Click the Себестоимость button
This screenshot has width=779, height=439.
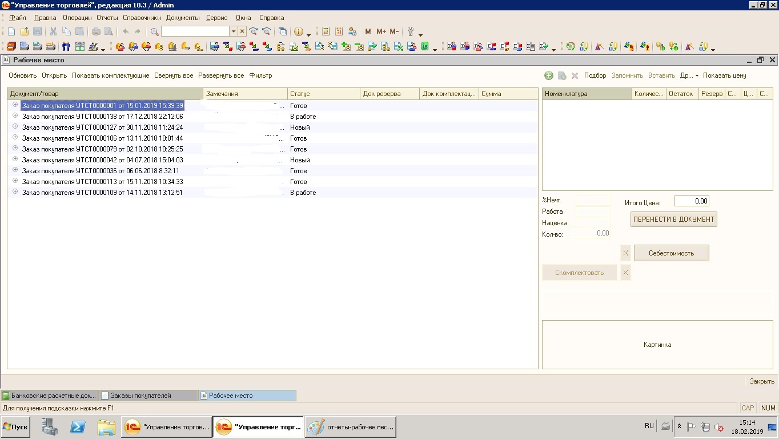click(671, 253)
